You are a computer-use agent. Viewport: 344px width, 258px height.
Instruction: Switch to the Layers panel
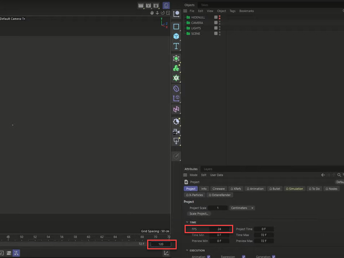click(x=208, y=169)
